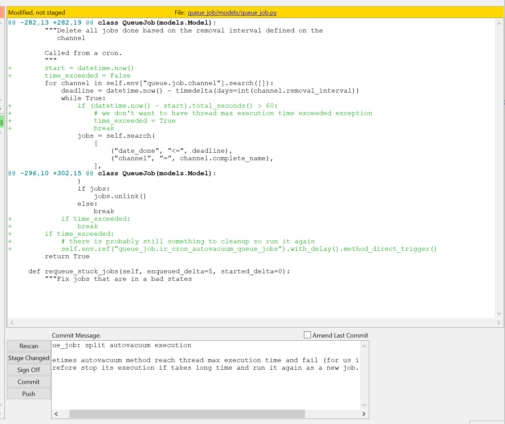The width and height of the screenshot is (505, 424).
Task: Click the Rescan button
Action: (x=29, y=346)
